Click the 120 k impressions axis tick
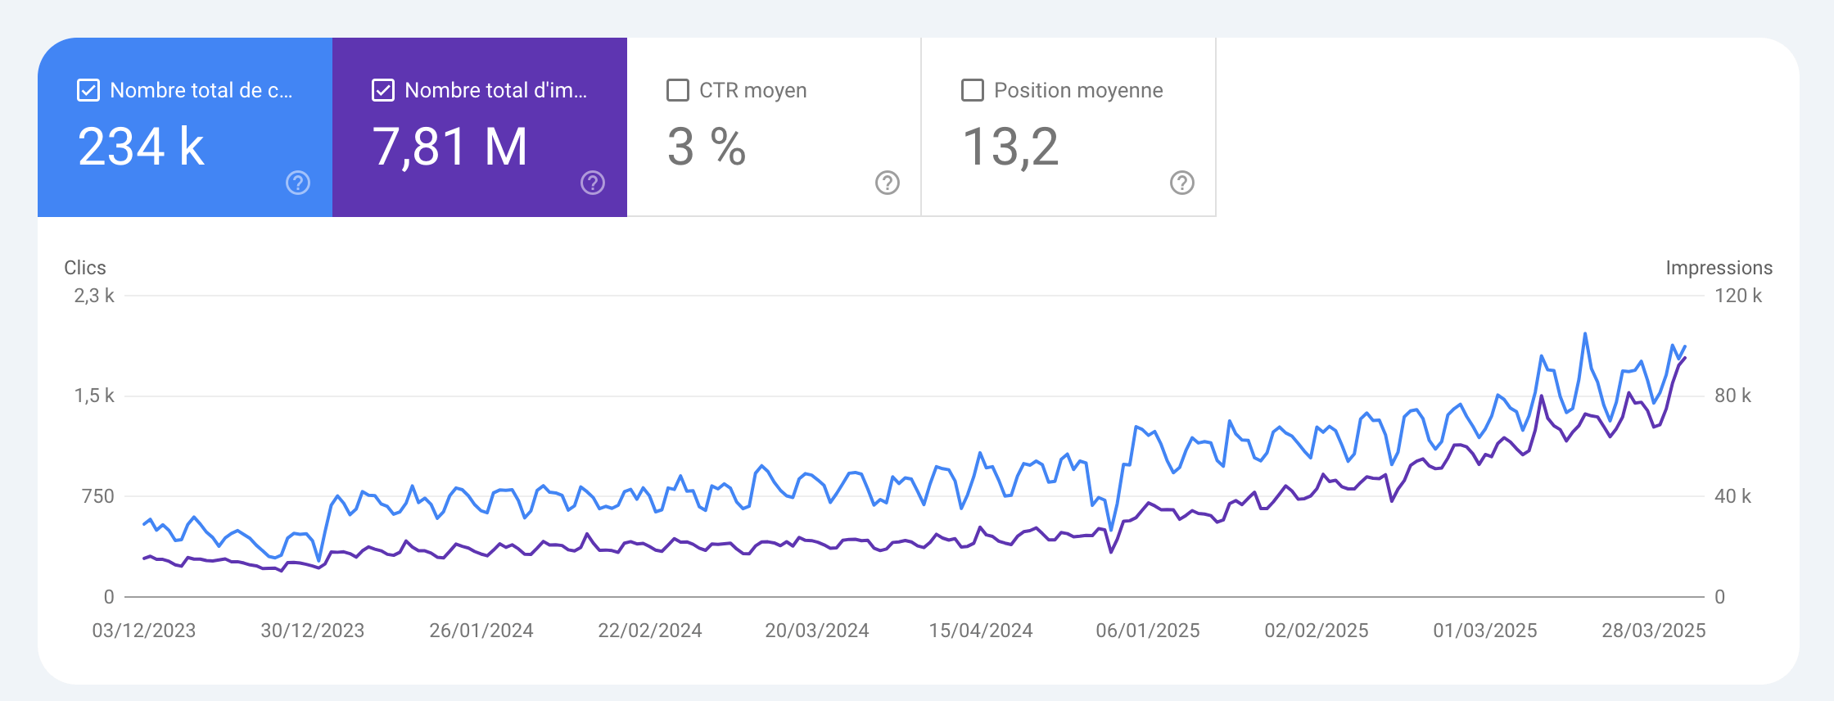 [1737, 296]
